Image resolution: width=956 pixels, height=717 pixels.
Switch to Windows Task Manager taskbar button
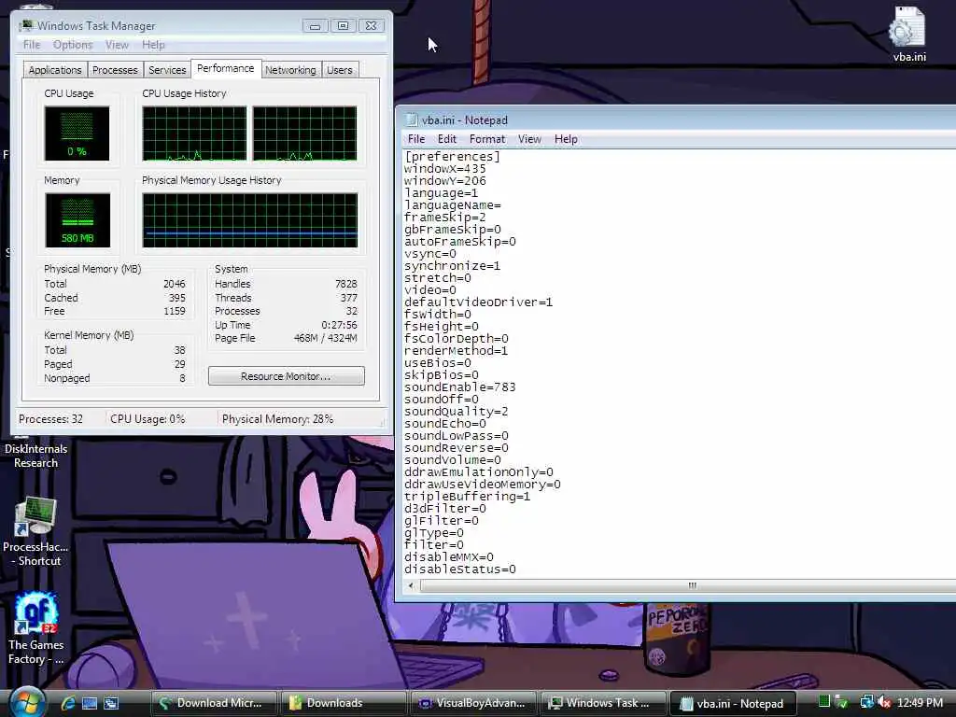602,703
